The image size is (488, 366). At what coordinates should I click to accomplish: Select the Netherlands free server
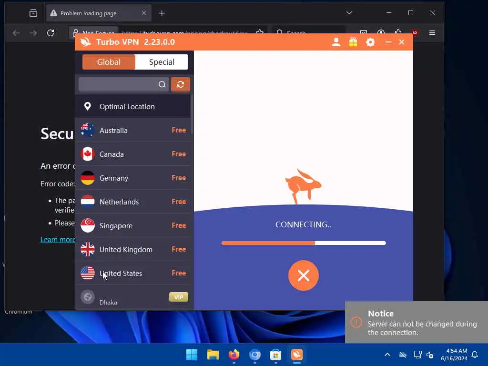click(x=132, y=202)
